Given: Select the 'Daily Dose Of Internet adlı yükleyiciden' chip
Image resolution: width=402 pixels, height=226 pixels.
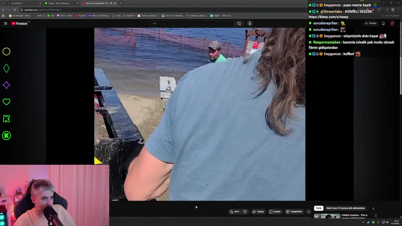Looking at the screenshot, I should coord(345,208).
